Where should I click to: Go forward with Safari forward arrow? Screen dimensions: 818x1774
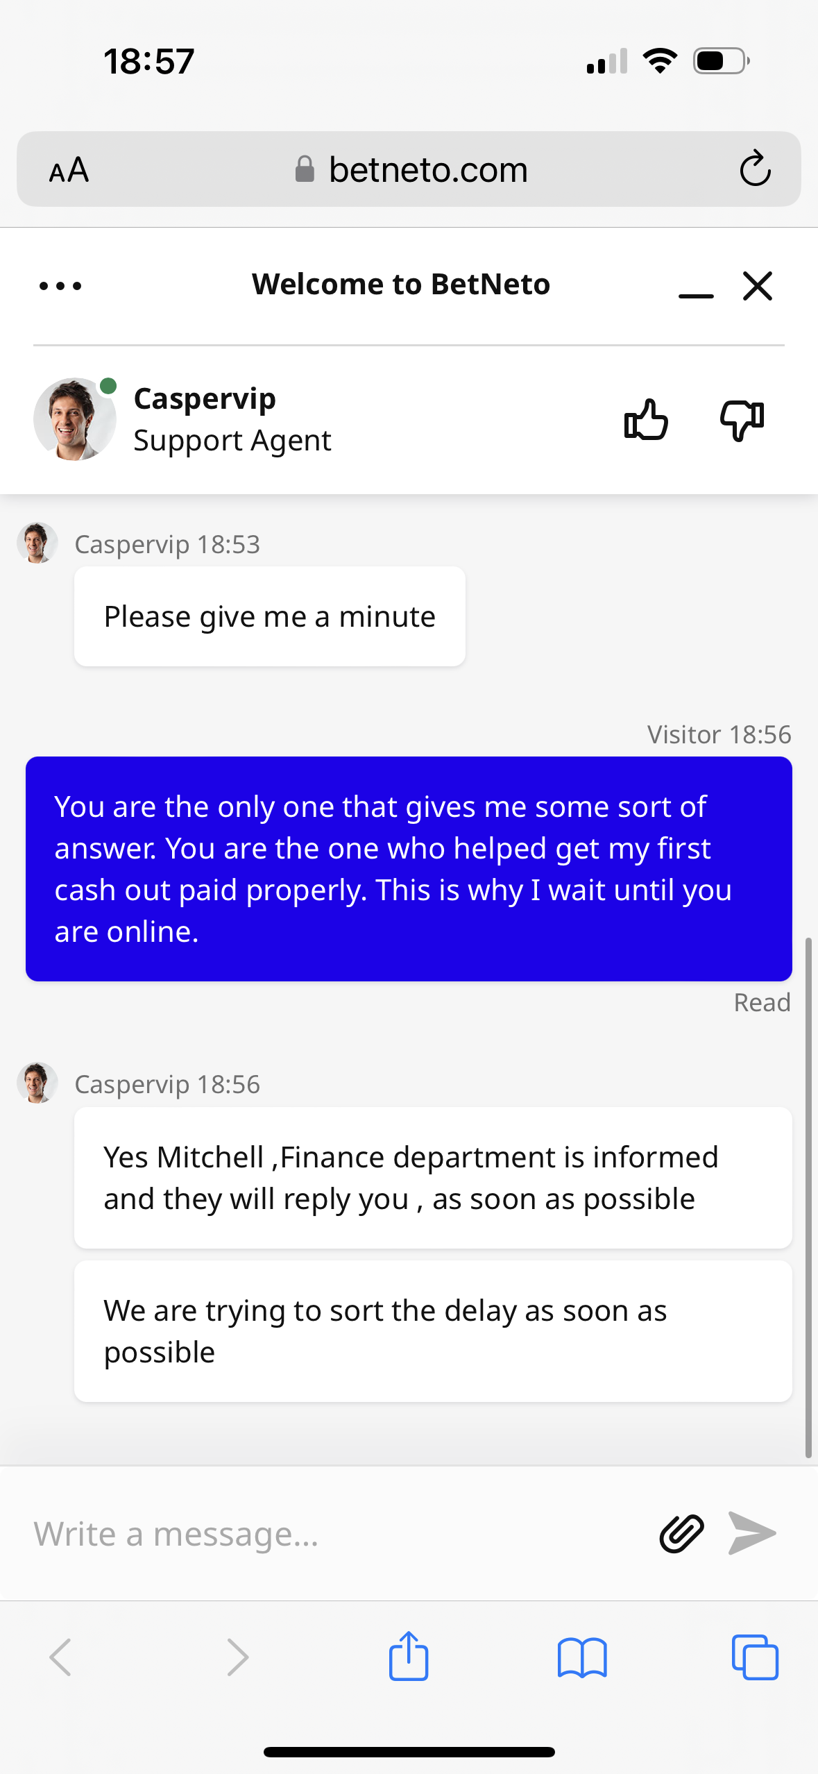tap(237, 1657)
